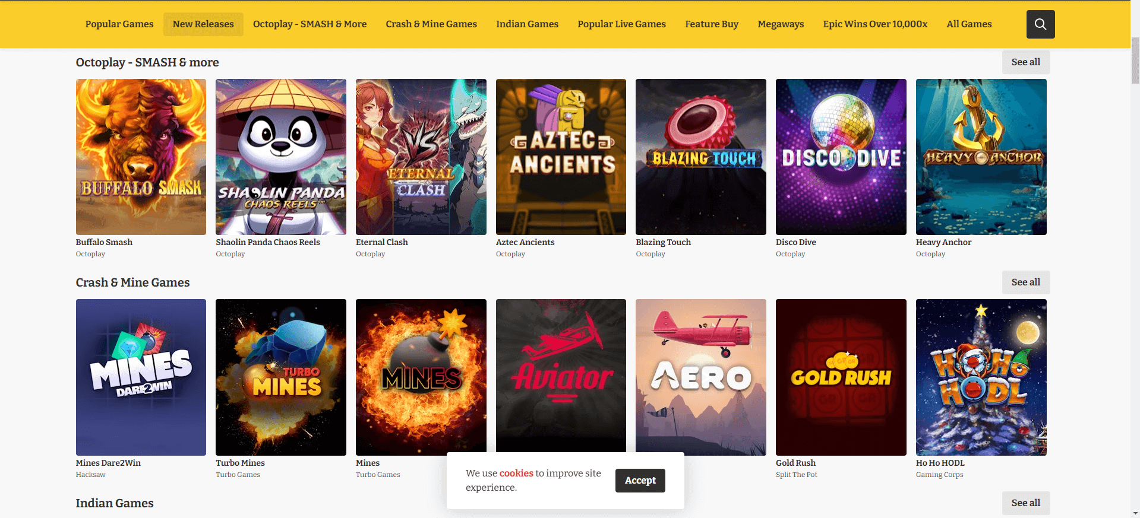Open Buffalo Smash game thumbnail

point(141,157)
